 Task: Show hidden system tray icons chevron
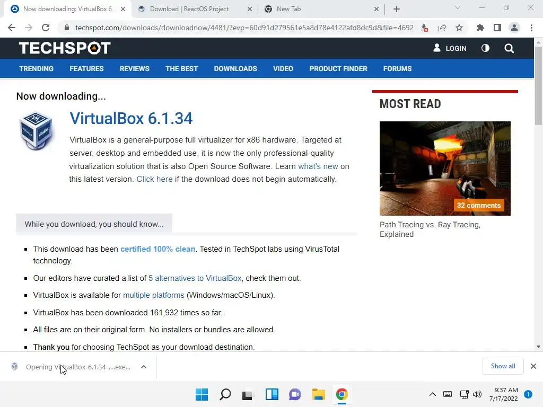(433, 394)
